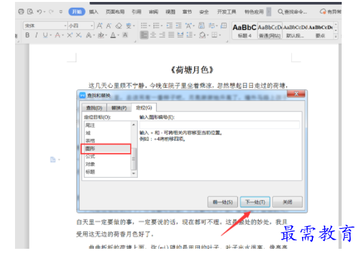Select 对象 in the target list

(107, 164)
